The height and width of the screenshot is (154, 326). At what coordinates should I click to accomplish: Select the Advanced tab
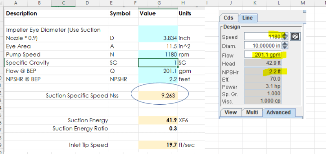coord(279,112)
